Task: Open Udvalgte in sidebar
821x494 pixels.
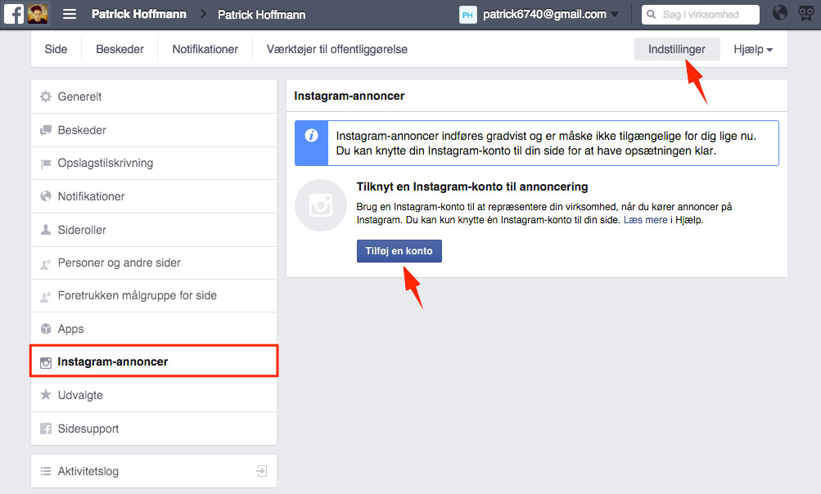Action: [153, 395]
